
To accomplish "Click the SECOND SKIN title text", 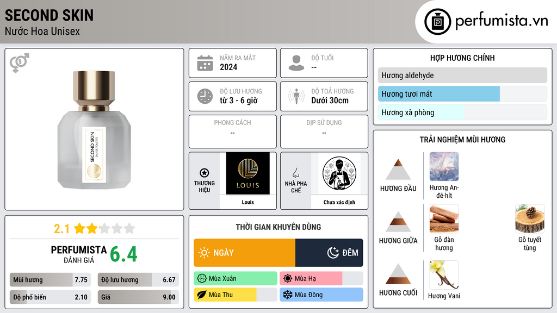I will [x=49, y=15].
